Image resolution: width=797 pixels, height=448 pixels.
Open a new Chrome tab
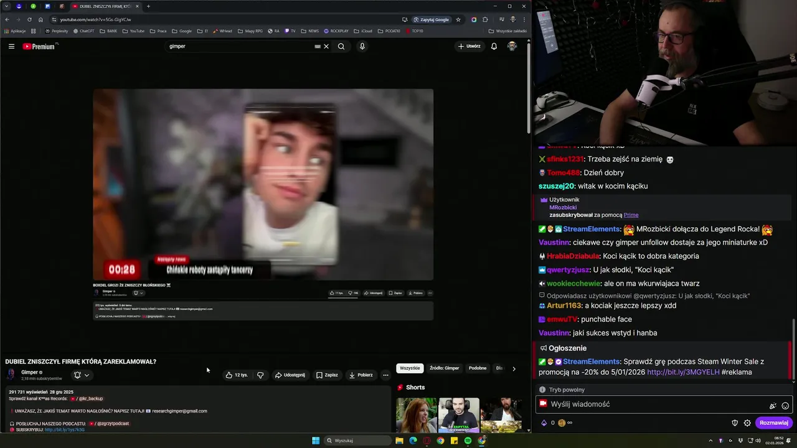(148, 6)
